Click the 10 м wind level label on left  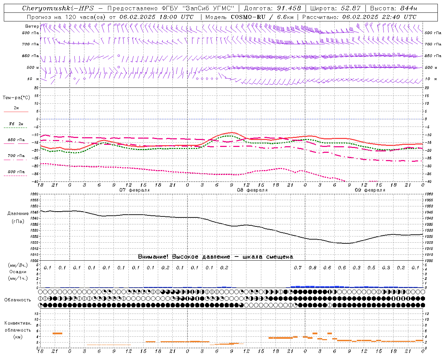(33, 79)
